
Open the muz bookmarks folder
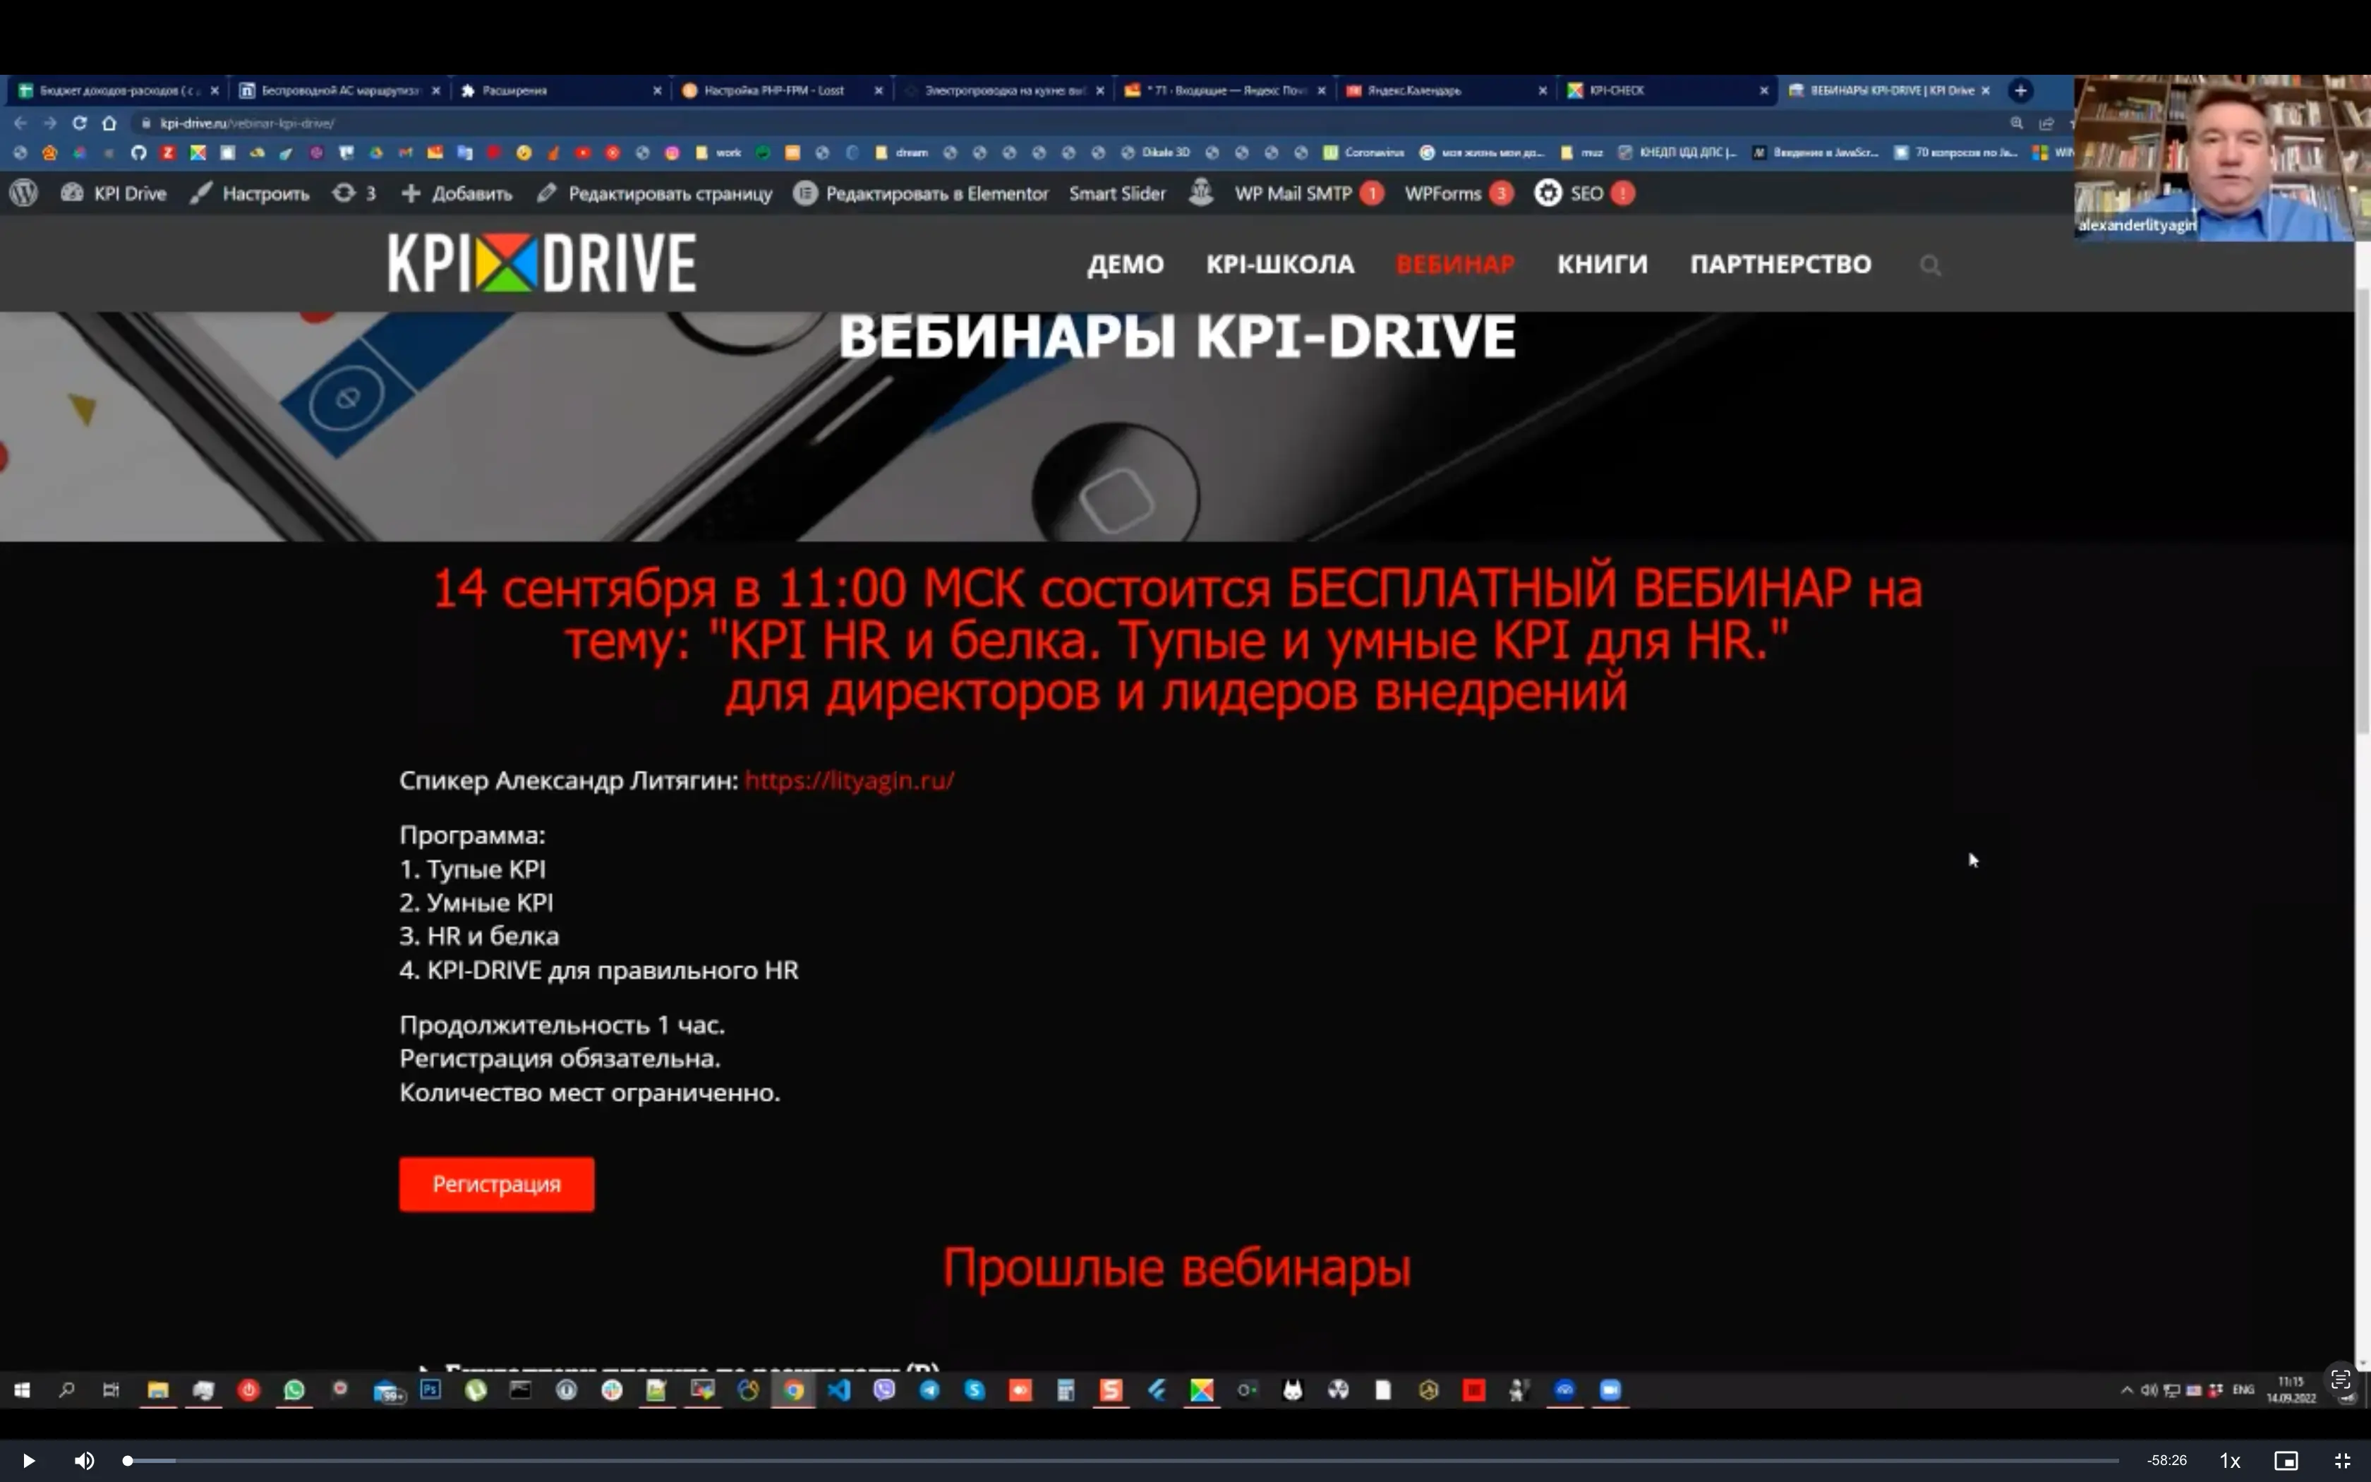tap(1581, 152)
